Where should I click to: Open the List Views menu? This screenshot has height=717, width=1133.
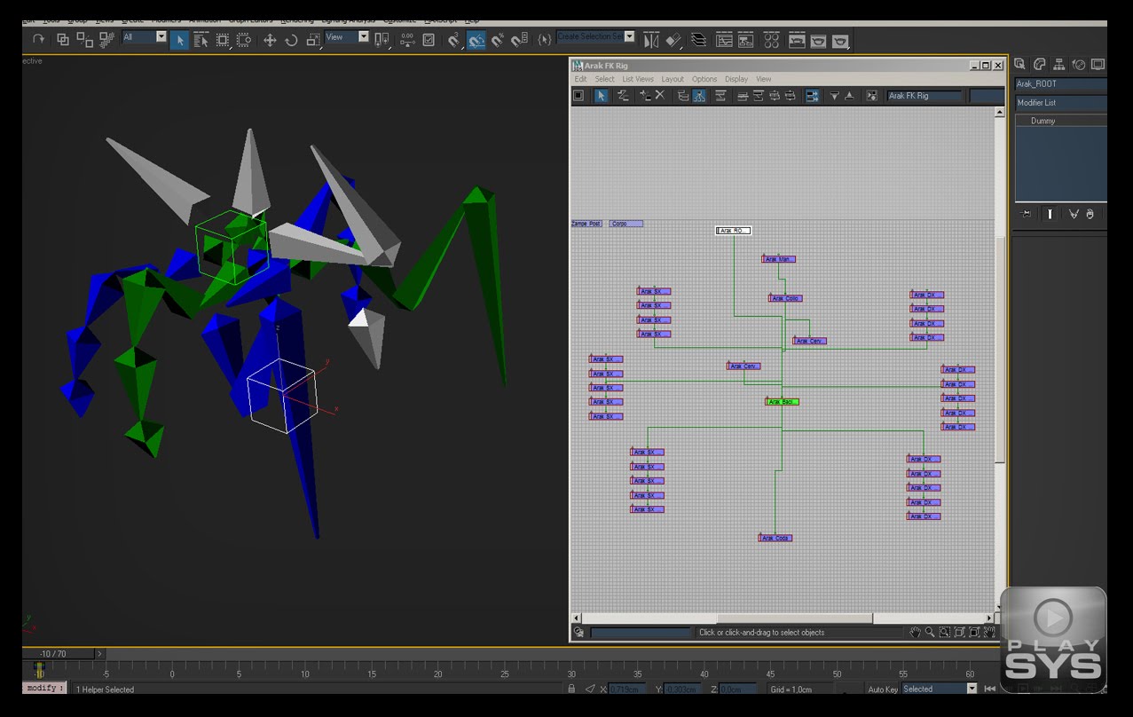click(x=638, y=79)
